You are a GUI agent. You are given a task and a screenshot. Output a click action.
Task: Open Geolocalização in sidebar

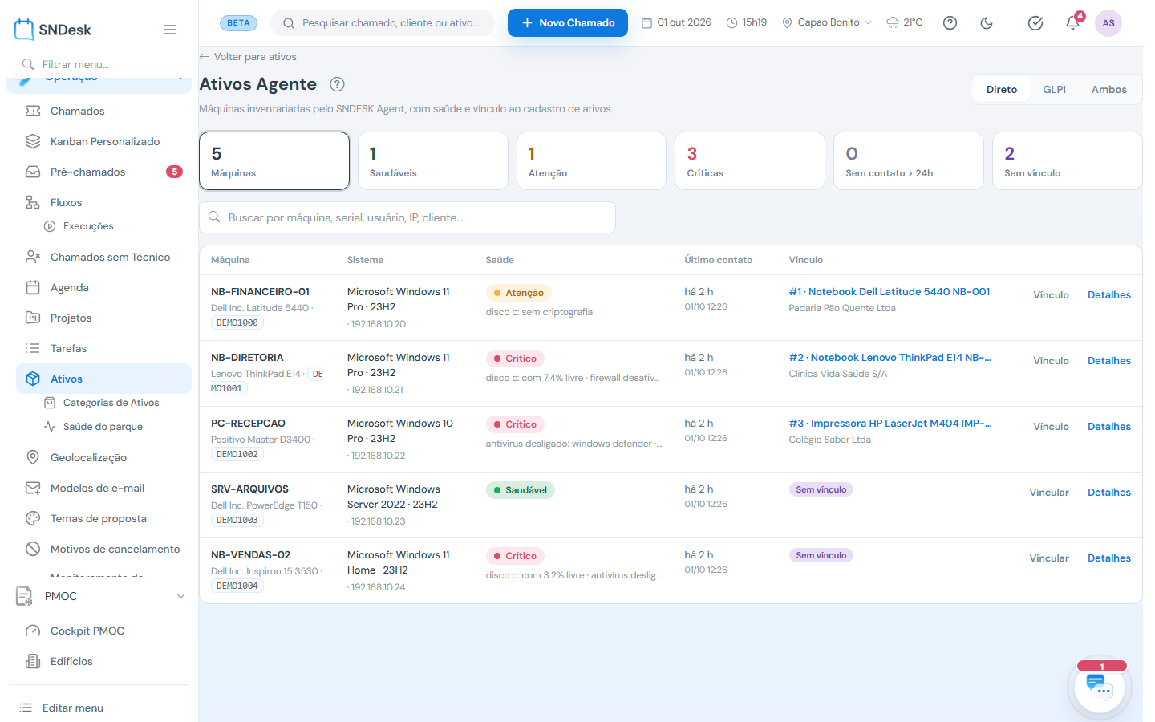103,457
